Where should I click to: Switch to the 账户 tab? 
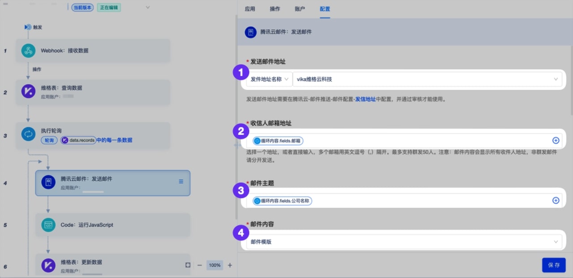pos(299,8)
